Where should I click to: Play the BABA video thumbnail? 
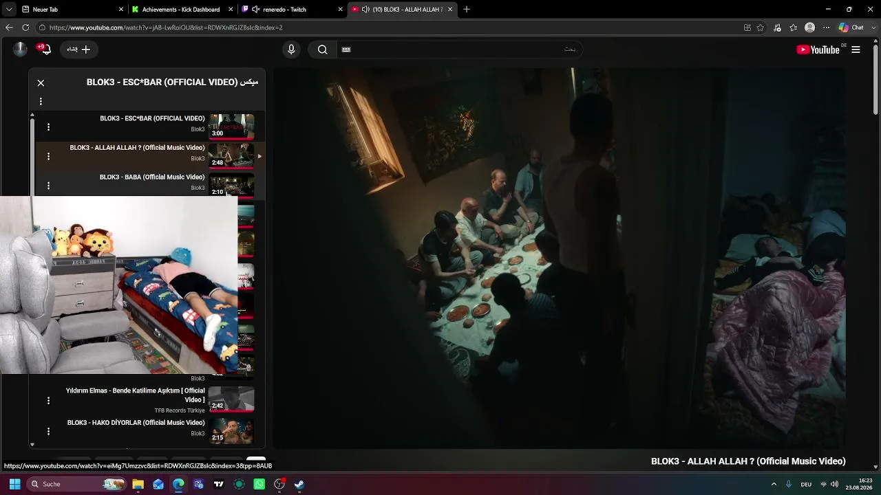click(231, 184)
